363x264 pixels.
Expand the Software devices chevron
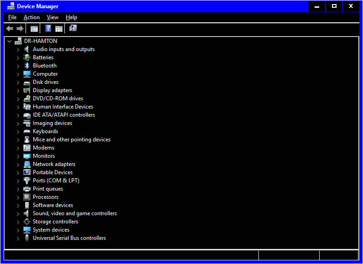tap(18, 206)
